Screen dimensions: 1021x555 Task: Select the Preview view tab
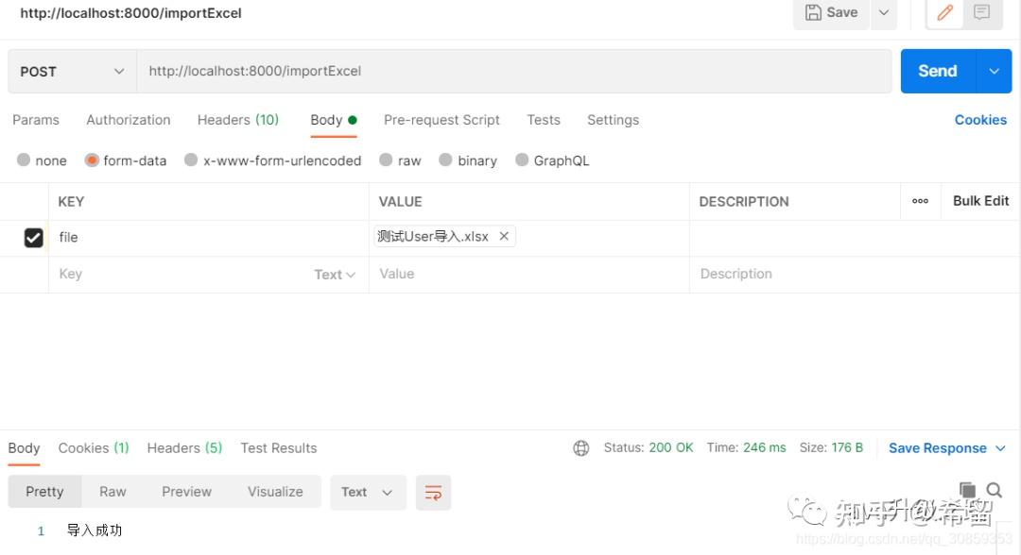pyautogui.click(x=186, y=492)
